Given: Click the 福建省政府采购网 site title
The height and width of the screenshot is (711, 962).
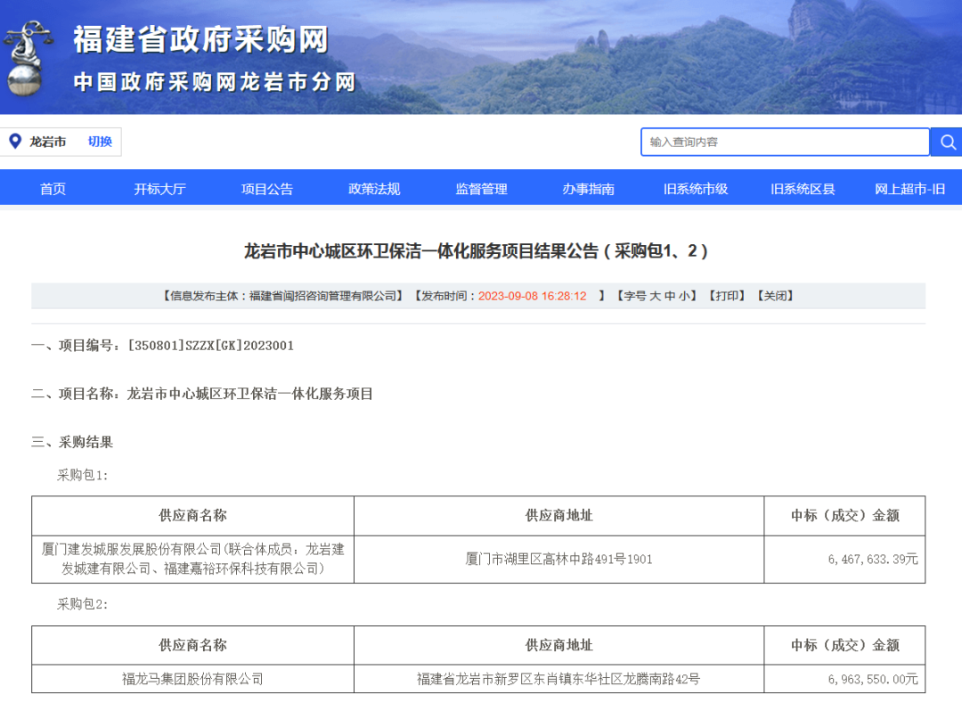Looking at the screenshot, I should tap(201, 40).
